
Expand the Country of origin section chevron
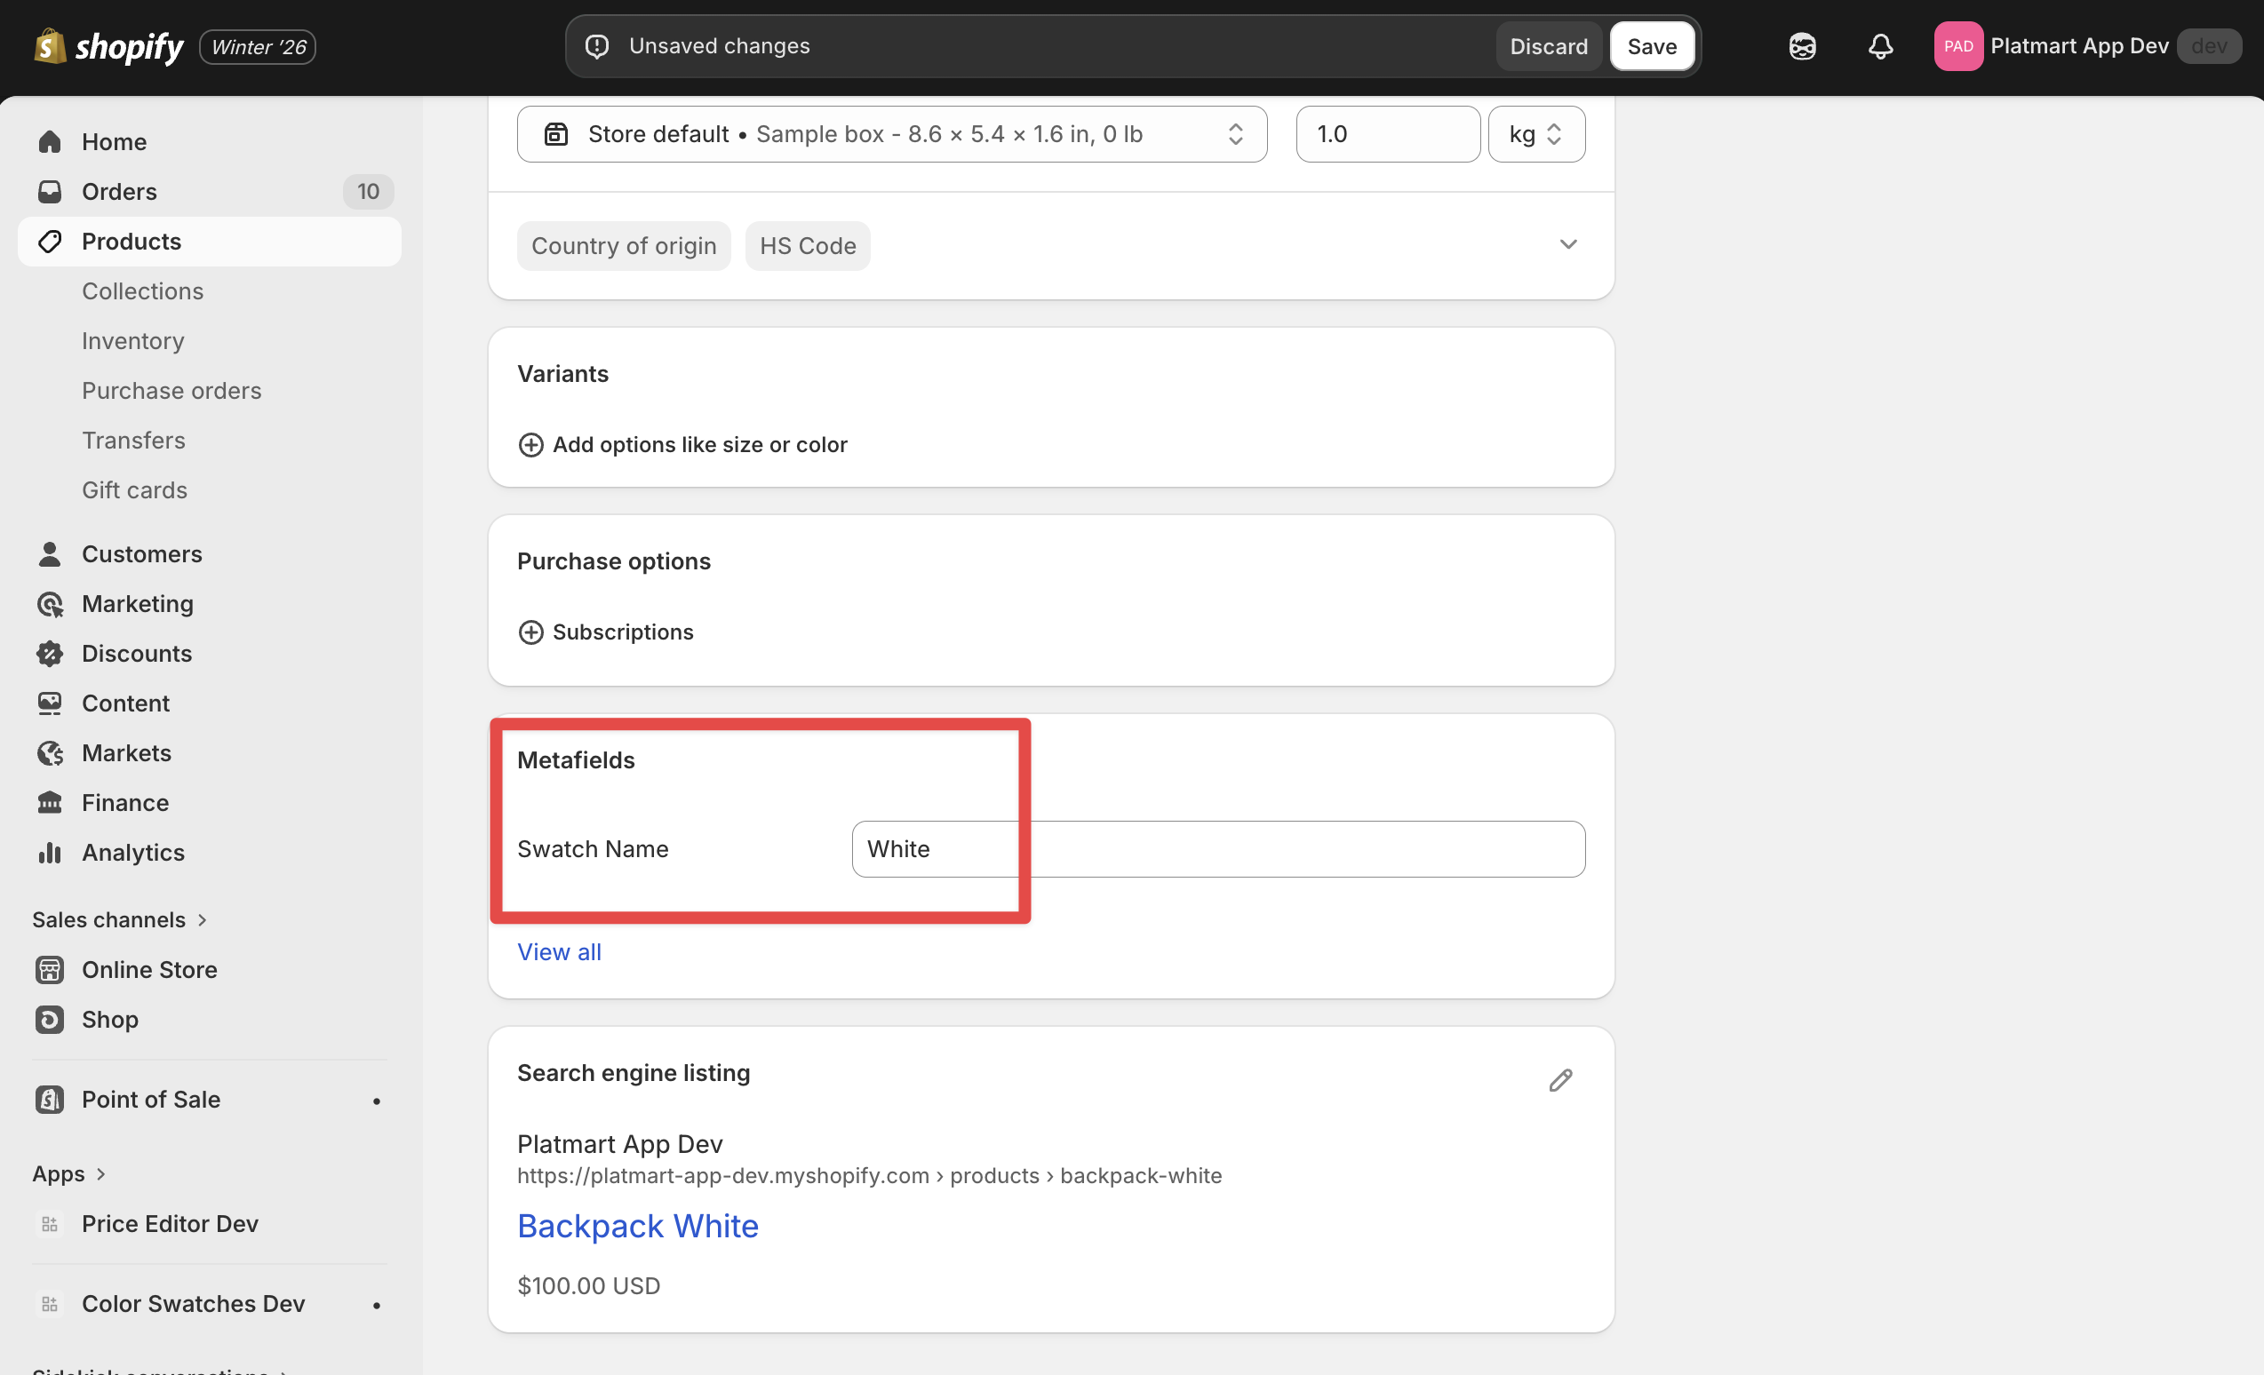click(x=1567, y=244)
